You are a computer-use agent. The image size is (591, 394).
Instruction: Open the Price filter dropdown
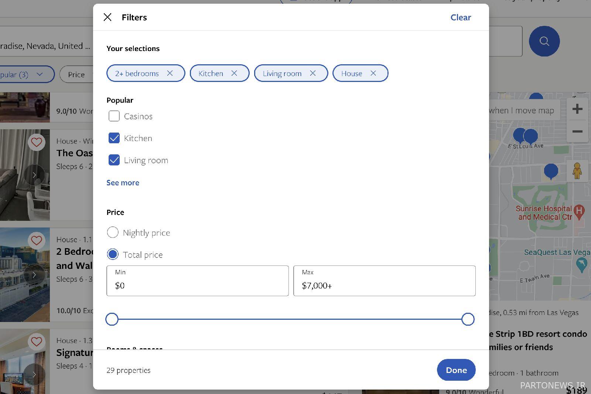pyautogui.click(x=76, y=75)
